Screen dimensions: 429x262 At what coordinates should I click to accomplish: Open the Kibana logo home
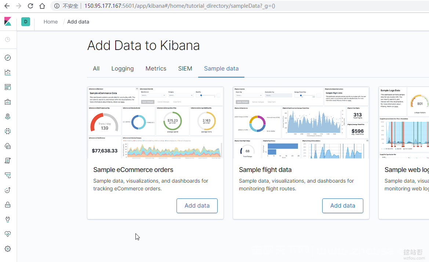click(x=8, y=21)
